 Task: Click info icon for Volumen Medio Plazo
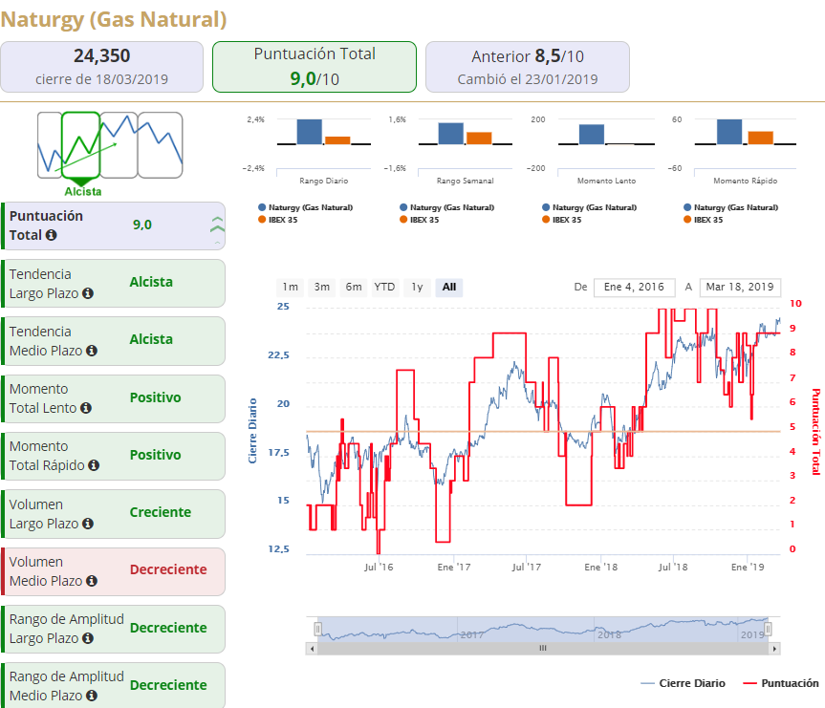[92, 581]
